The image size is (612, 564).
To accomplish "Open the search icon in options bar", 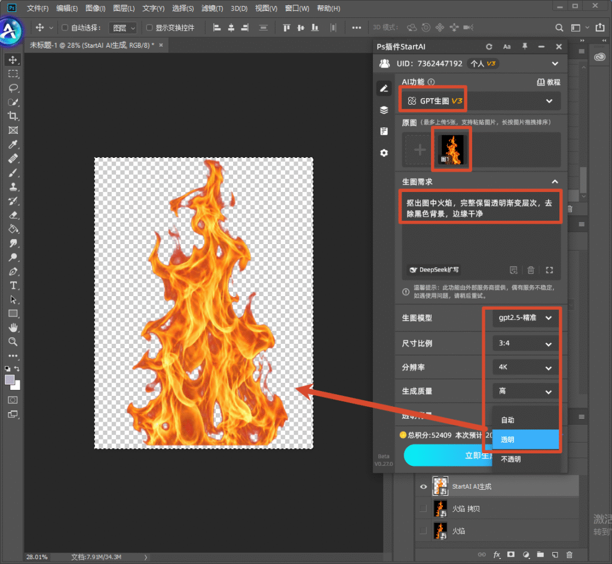I will [559, 28].
